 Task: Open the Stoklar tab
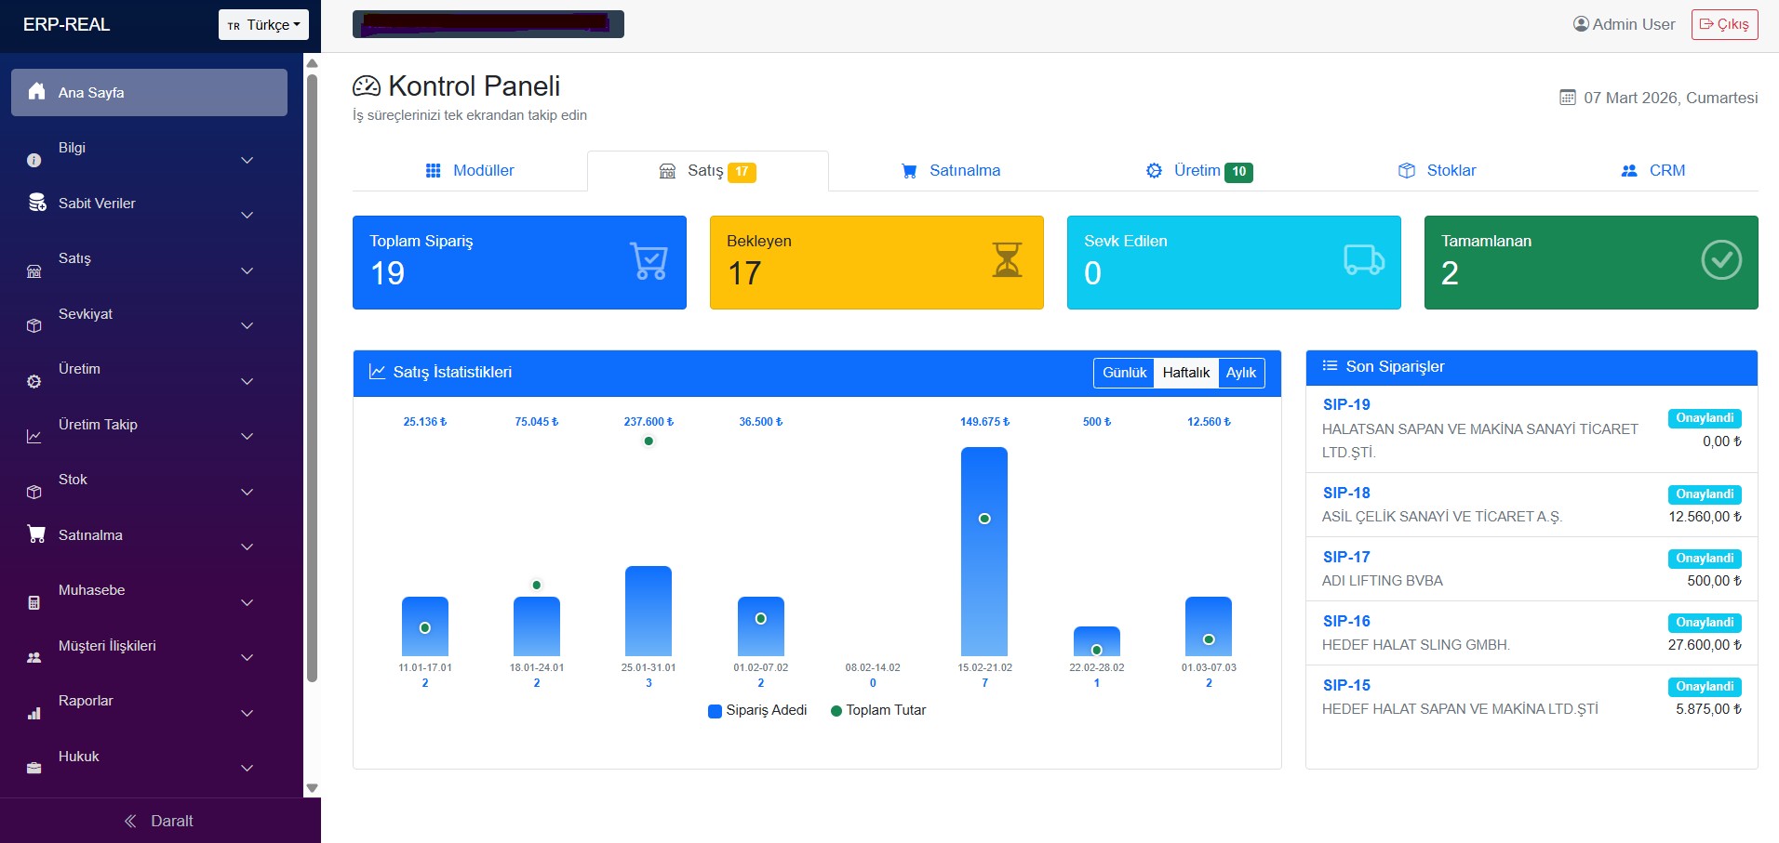pyautogui.click(x=1438, y=171)
